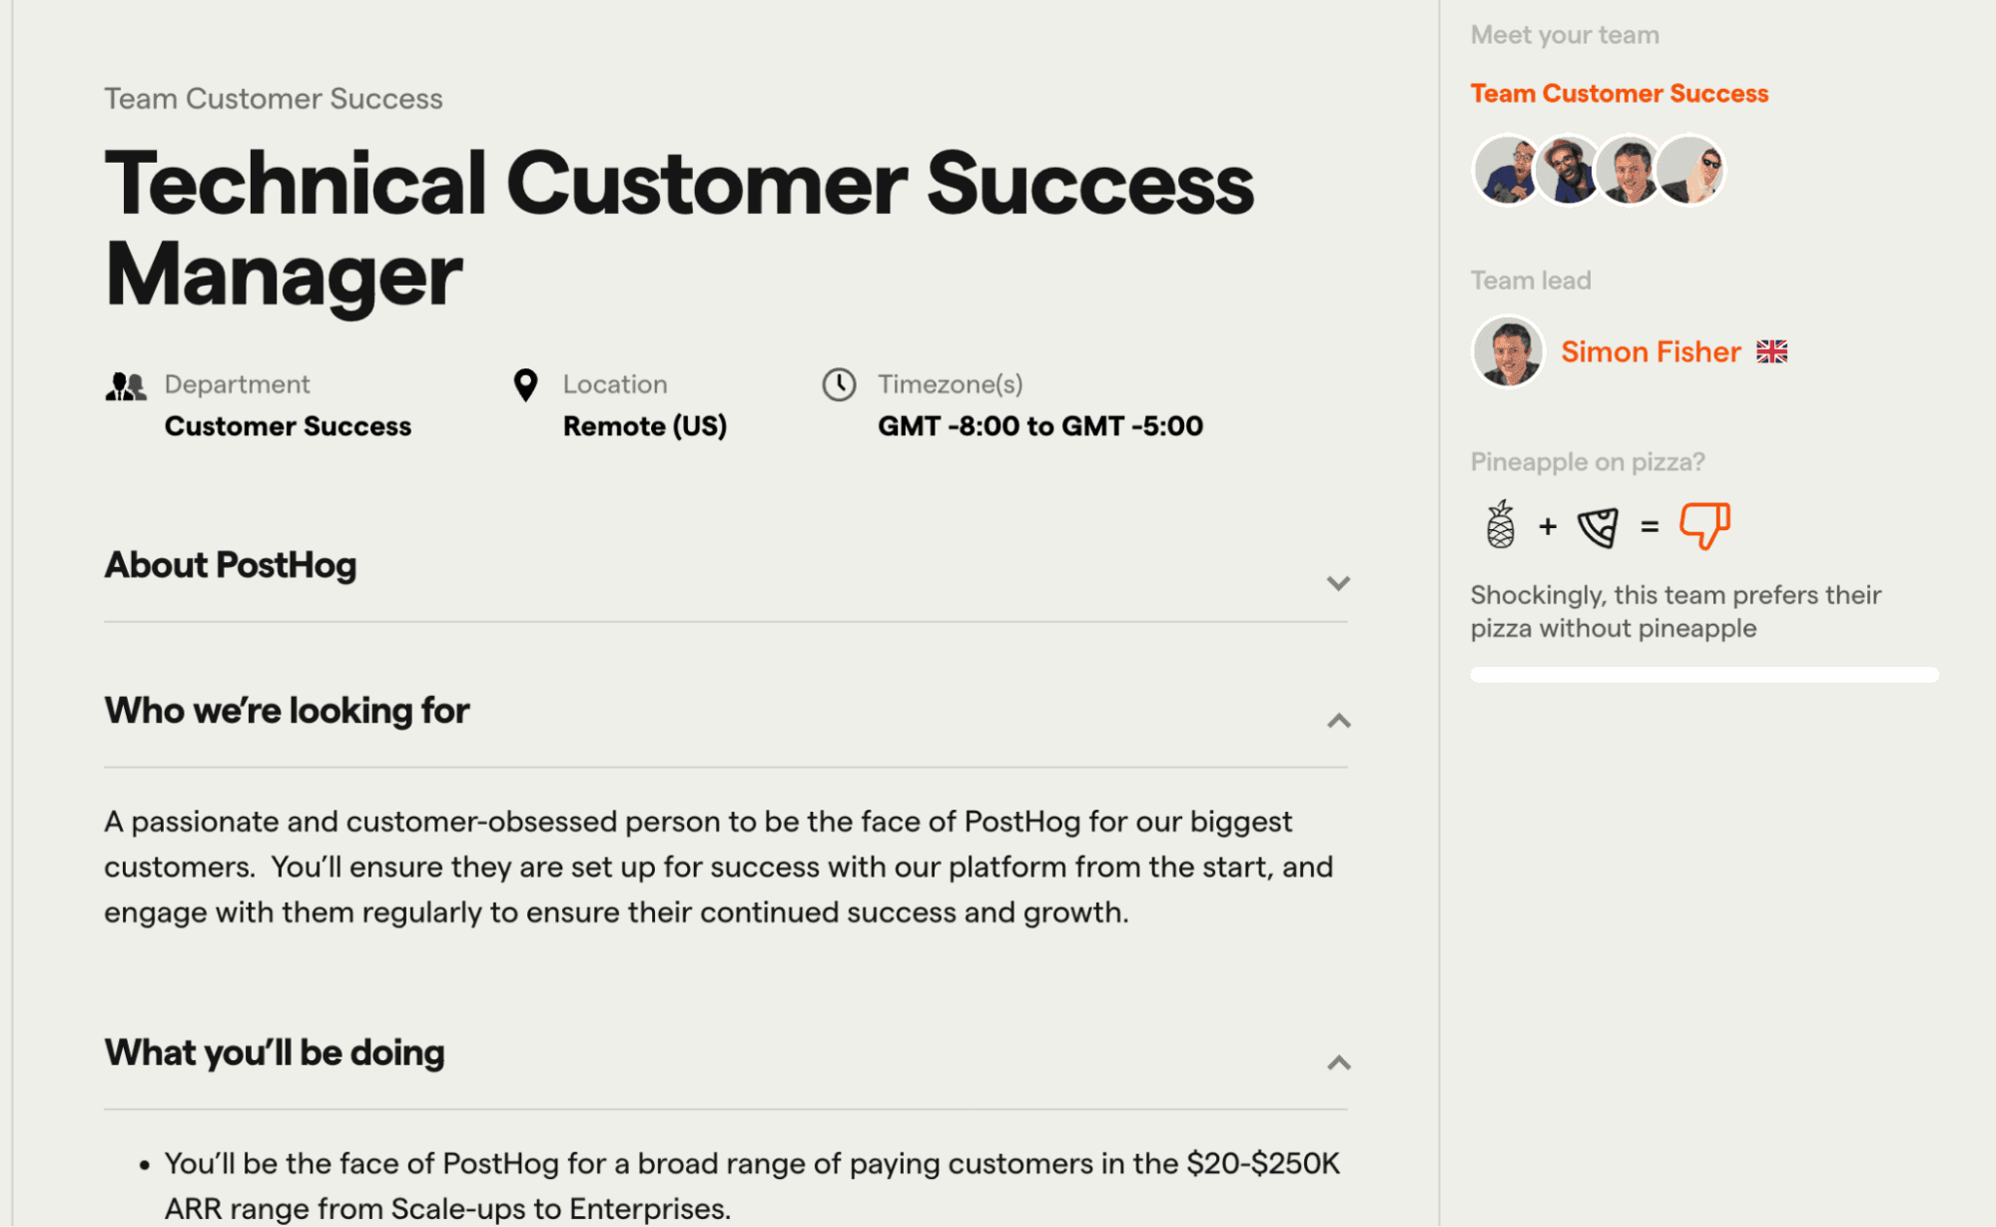
Task: Click the pineapple icon
Action: (x=1500, y=525)
